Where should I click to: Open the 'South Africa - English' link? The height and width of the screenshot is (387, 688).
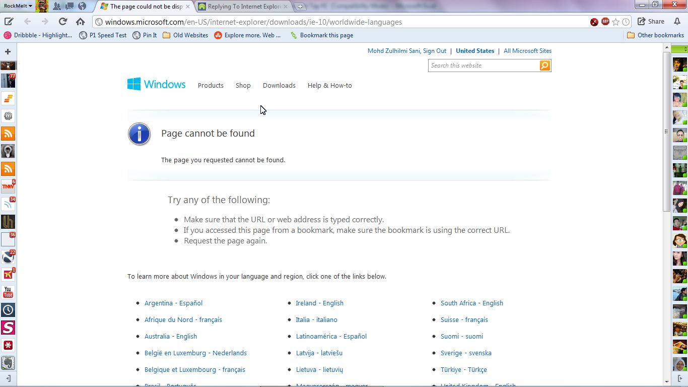[x=472, y=303]
